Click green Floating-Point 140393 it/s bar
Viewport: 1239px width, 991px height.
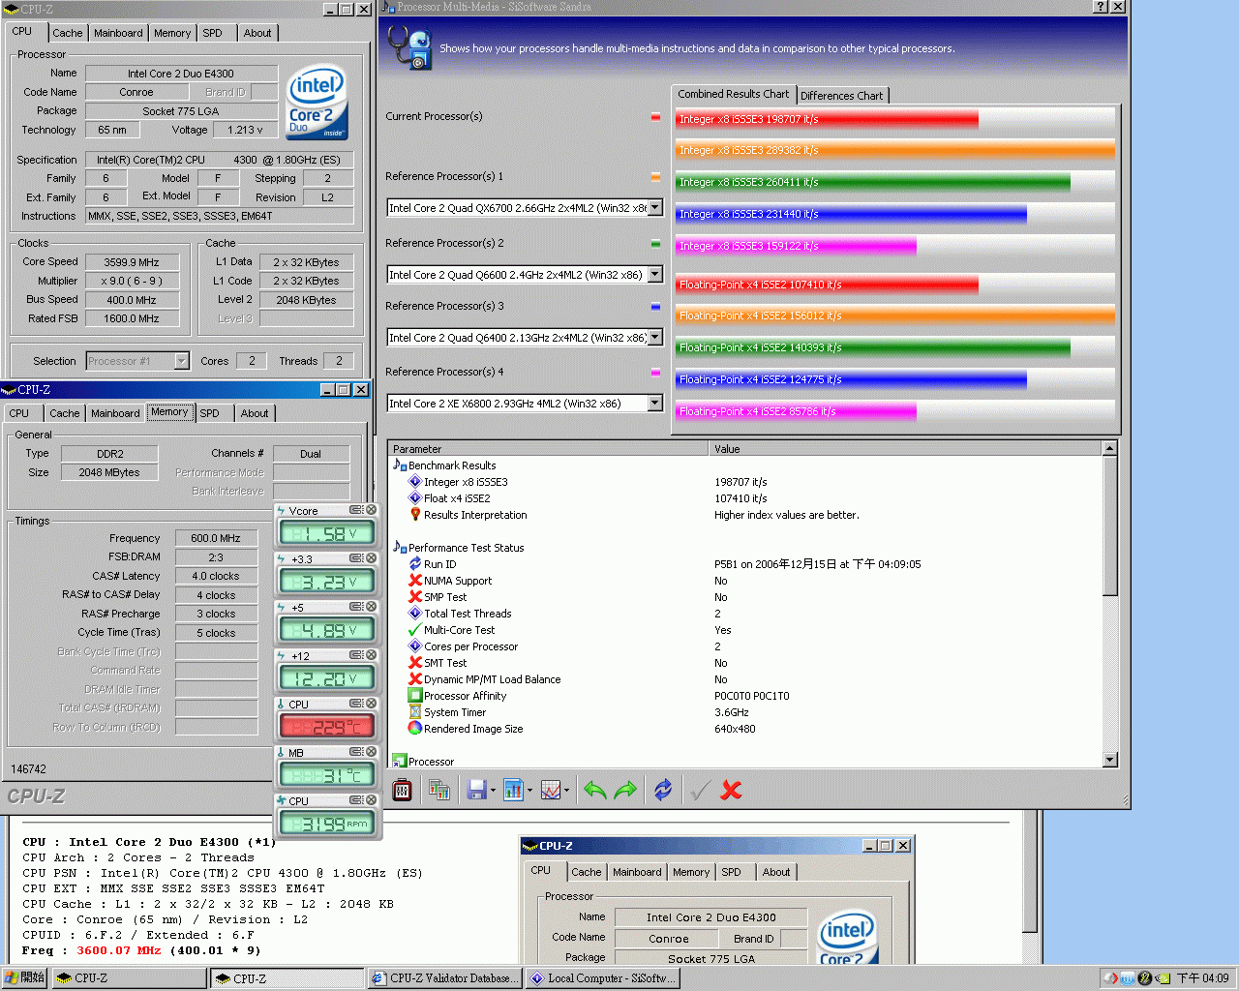872,347
